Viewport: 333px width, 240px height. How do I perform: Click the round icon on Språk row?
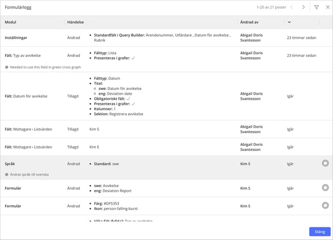[325, 163]
